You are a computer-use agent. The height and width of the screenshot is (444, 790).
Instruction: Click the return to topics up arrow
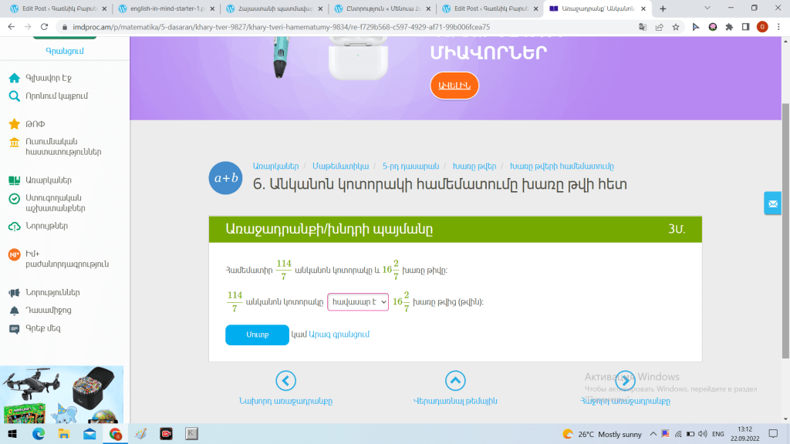click(455, 381)
